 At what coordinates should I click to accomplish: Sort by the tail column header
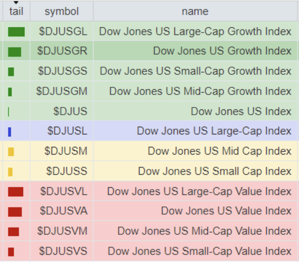(16, 11)
